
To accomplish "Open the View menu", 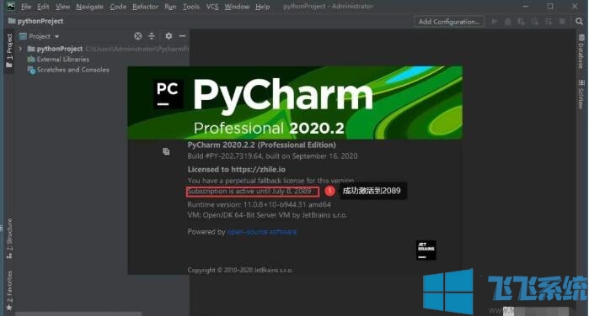I will click(62, 7).
